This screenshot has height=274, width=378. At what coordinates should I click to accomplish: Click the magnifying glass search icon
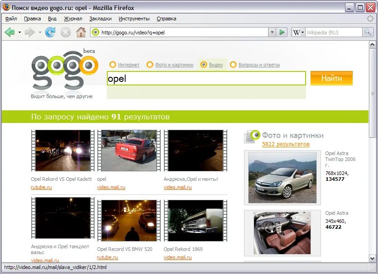tap(368, 32)
